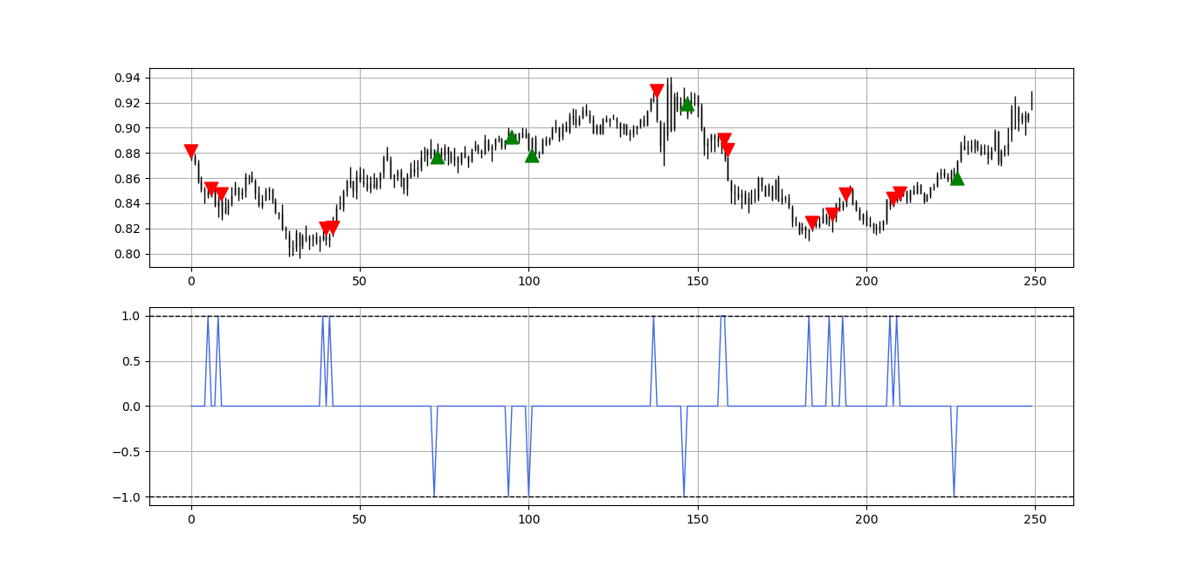
Task: Click the 250 x-axis label under price chart
Action: pos(1035,281)
